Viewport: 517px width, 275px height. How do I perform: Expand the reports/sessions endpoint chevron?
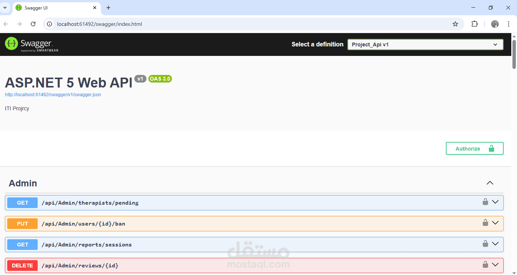click(495, 244)
